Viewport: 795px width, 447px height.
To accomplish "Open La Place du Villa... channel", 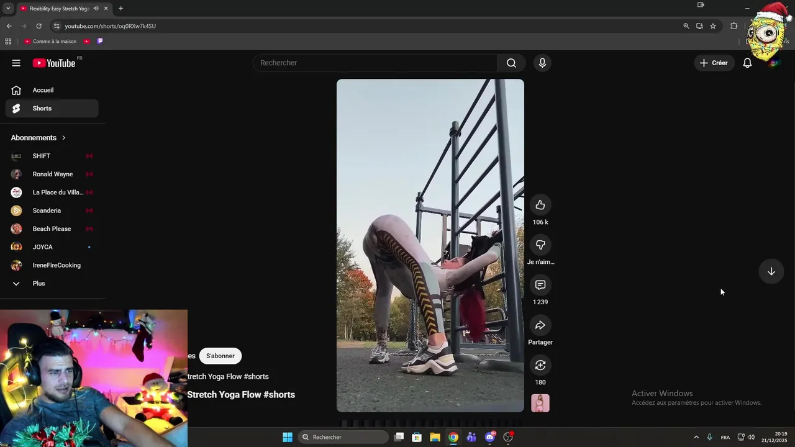I will (52, 192).
